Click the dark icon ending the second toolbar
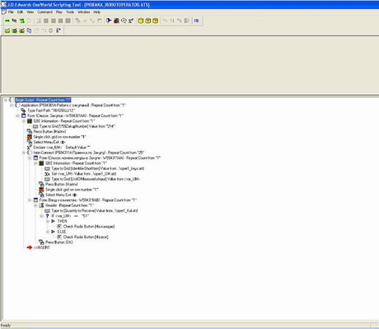The width and height of the screenshot is (379, 329). point(58,31)
